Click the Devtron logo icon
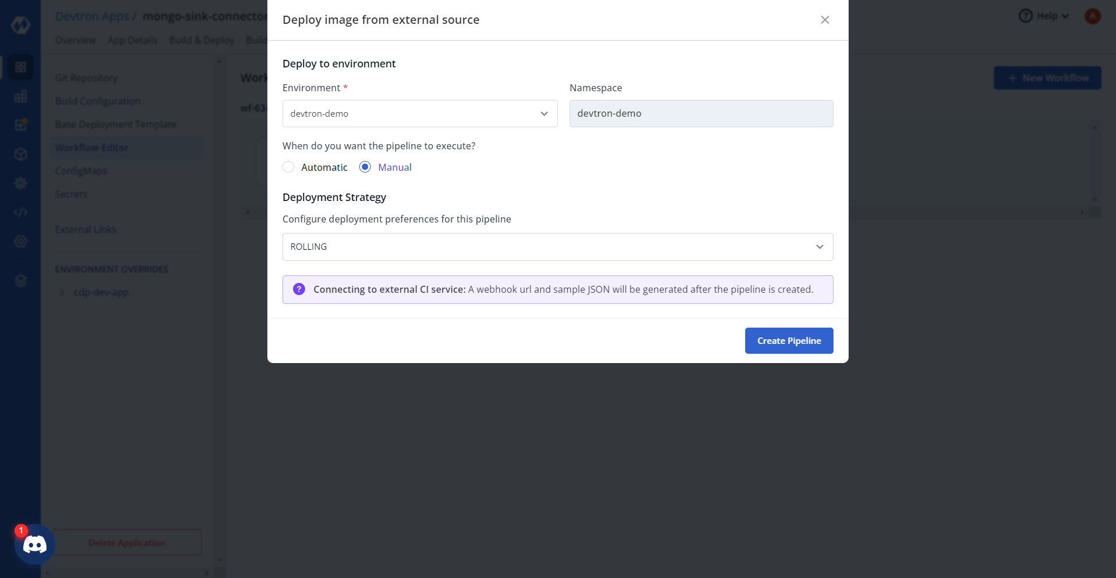The width and height of the screenshot is (1116, 578). pos(20,25)
